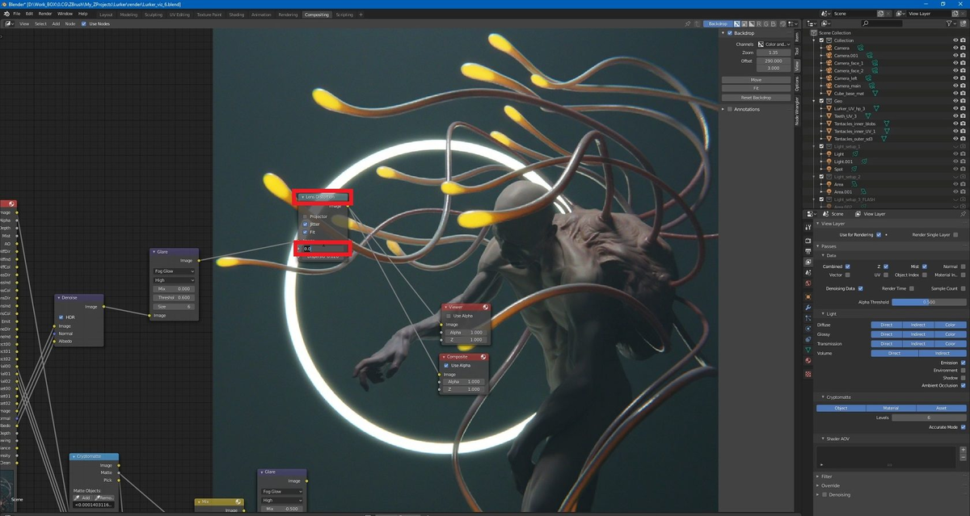Open the World properties tab icon
The width and height of the screenshot is (970, 516).
808,284
